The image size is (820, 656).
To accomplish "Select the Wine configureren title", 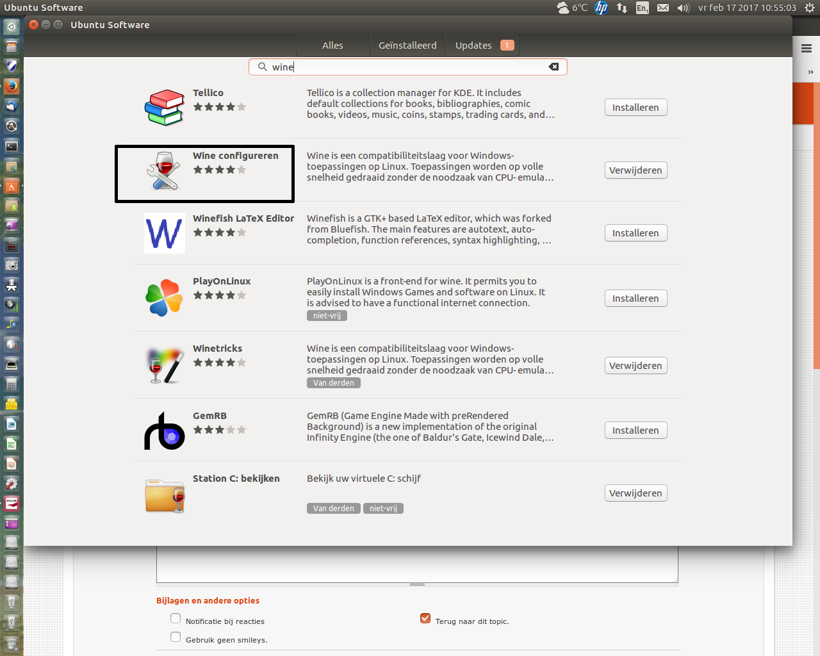I will pos(236,156).
